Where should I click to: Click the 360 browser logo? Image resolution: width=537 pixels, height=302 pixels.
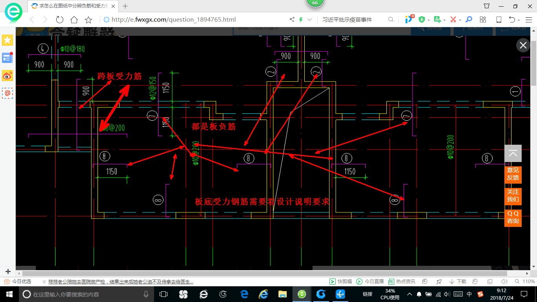(14, 13)
